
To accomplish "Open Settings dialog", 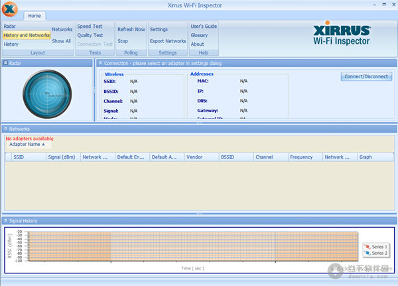I will [159, 29].
